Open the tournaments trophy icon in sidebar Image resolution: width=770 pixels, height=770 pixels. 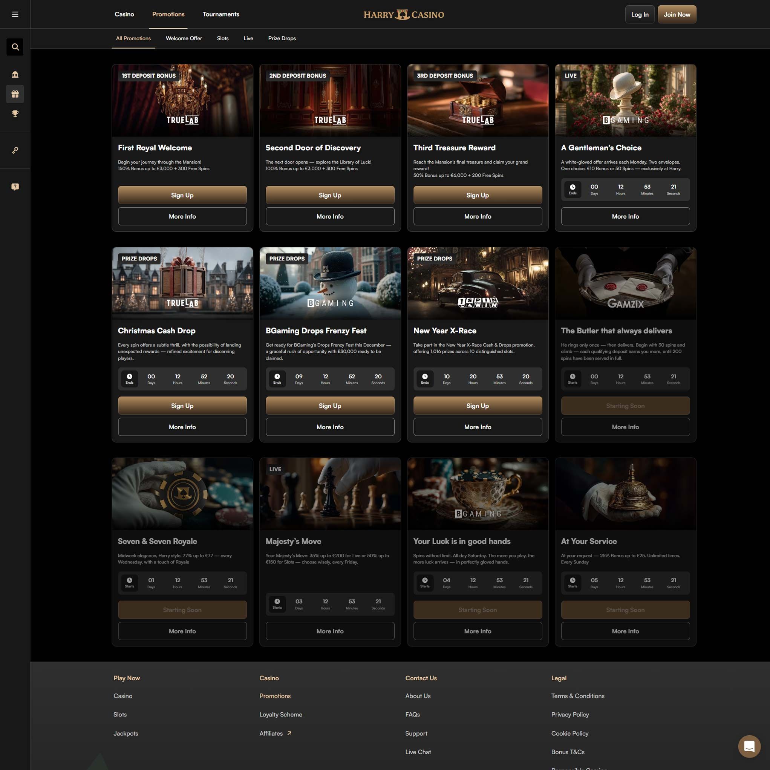tap(15, 114)
